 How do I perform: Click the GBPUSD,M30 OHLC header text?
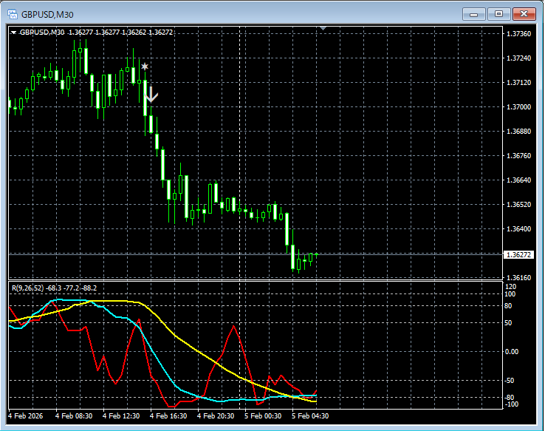[96, 33]
